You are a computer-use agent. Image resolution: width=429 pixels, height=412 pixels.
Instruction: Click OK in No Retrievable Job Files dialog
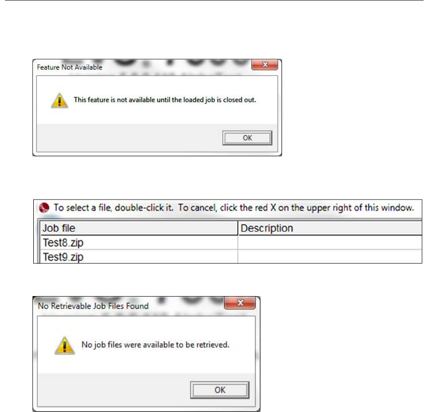[220, 390]
